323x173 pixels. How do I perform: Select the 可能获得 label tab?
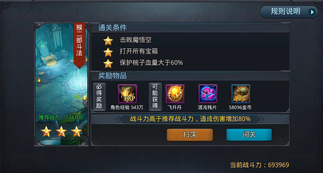coord(155,96)
